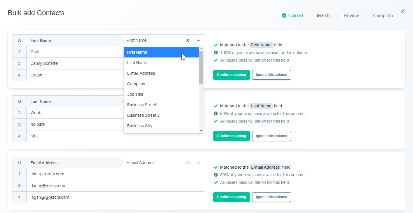
Task: Click the danny@rezora.com cell
Action: click(115, 186)
